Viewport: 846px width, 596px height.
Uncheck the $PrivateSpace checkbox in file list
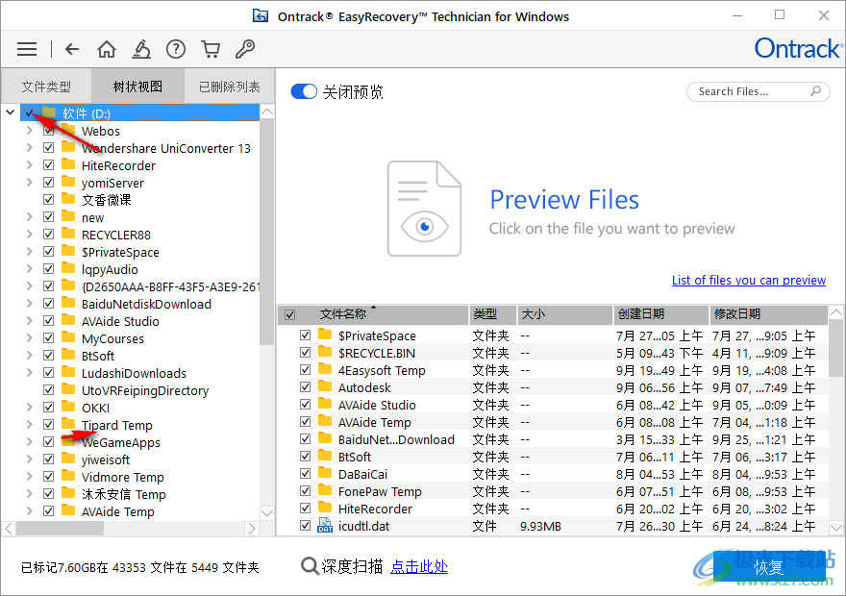(306, 335)
